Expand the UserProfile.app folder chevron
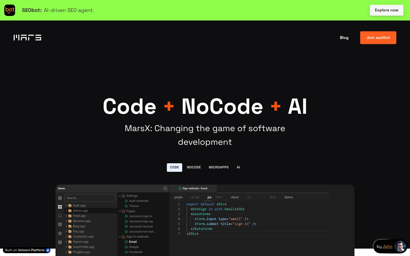Viewport: 410px width, 256px height. [x=66, y=247]
